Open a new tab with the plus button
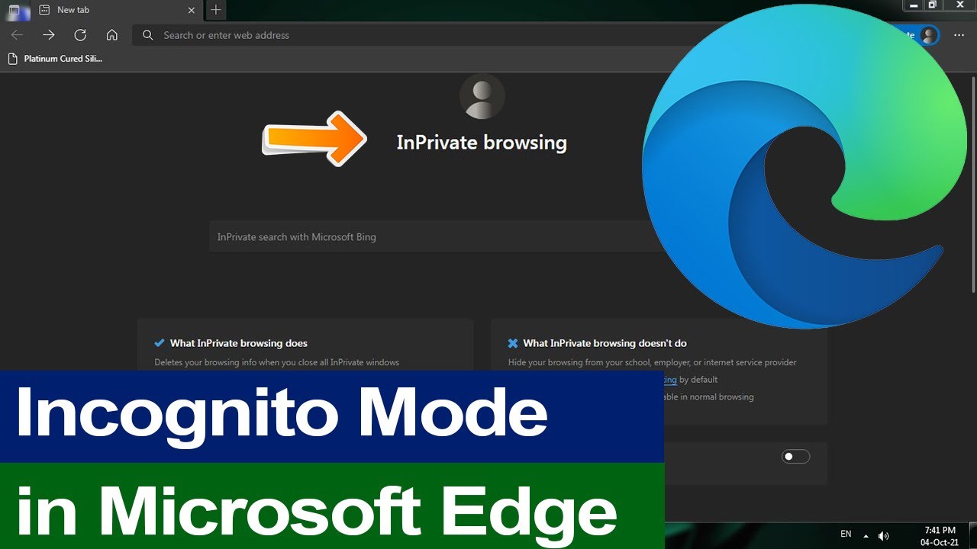 click(x=216, y=10)
